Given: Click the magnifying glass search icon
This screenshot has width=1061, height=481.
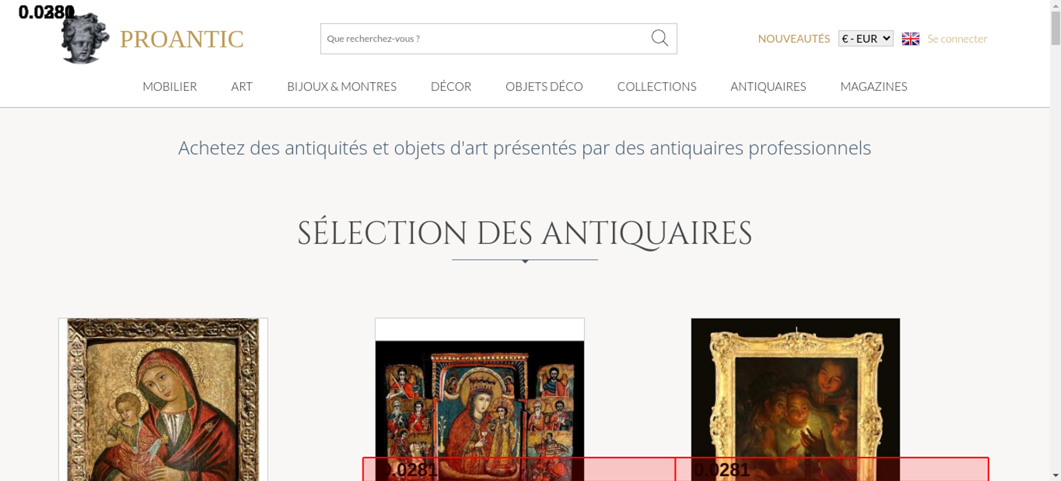Looking at the screenshot, I should 659,38.
